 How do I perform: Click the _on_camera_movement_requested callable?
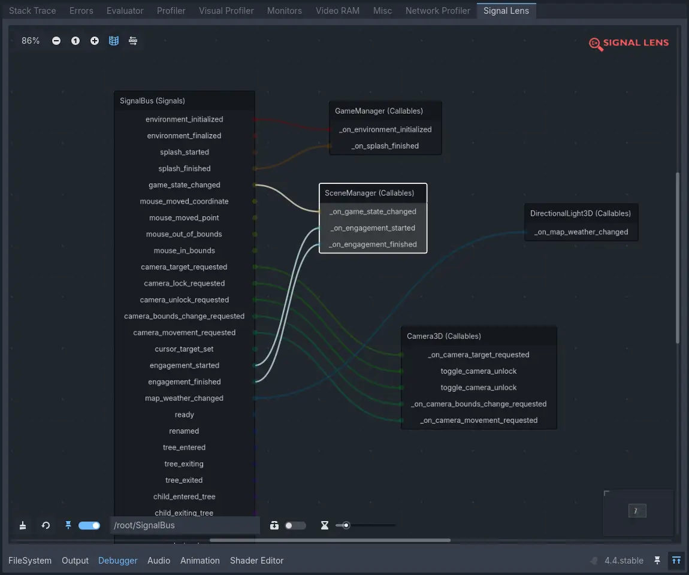479,420
